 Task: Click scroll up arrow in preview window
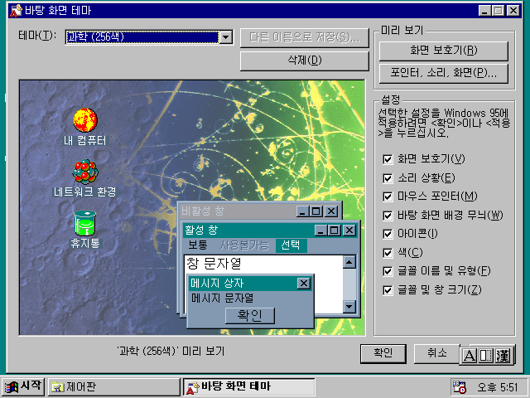coord(349,262)
